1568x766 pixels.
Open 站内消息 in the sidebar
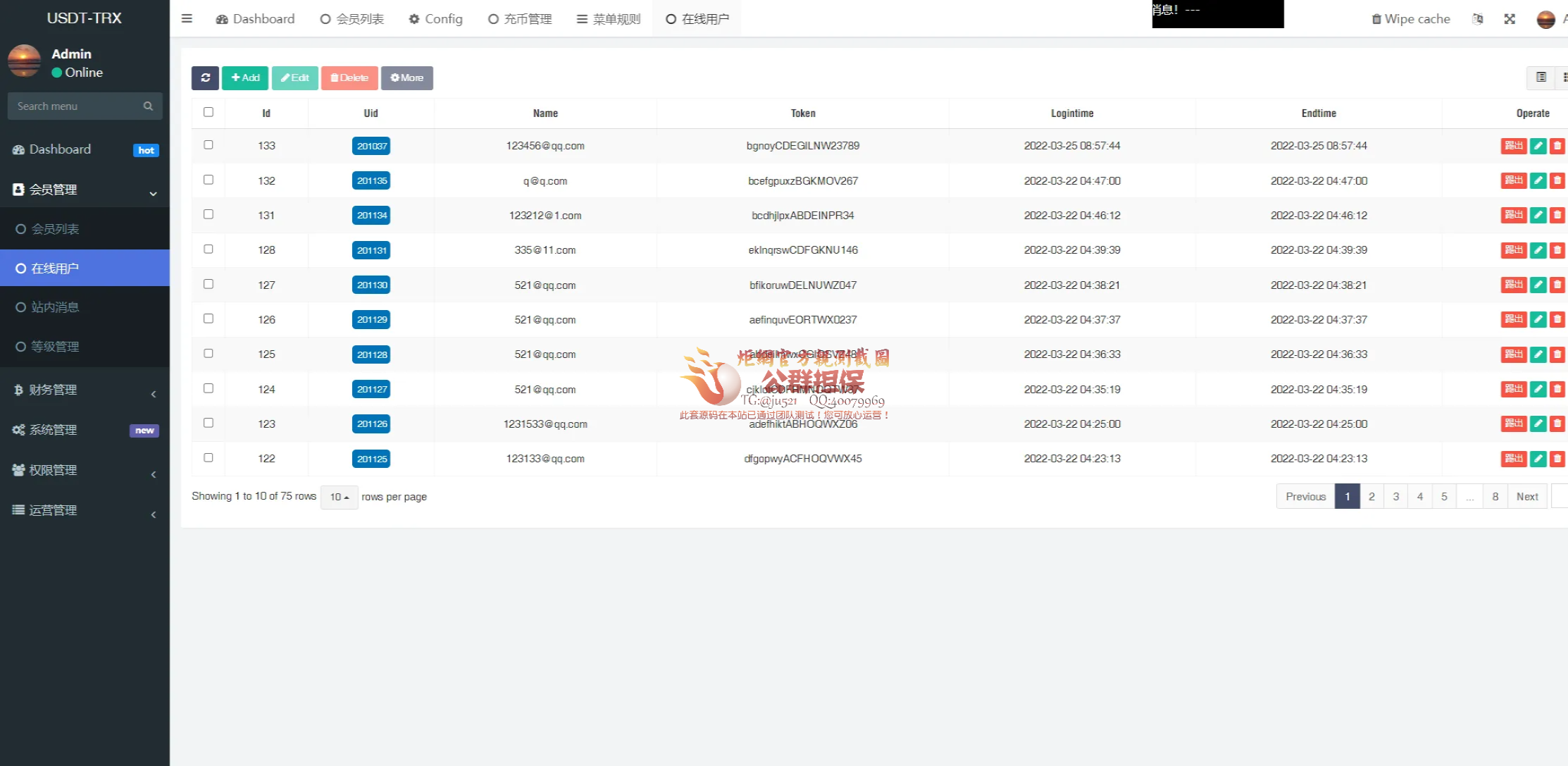pos(55,307)
